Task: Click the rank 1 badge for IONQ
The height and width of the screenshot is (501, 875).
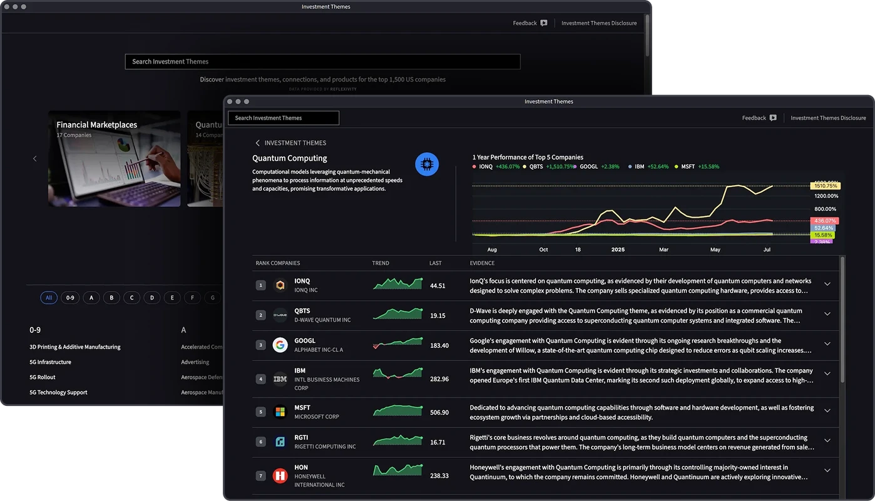Action: 261,285
